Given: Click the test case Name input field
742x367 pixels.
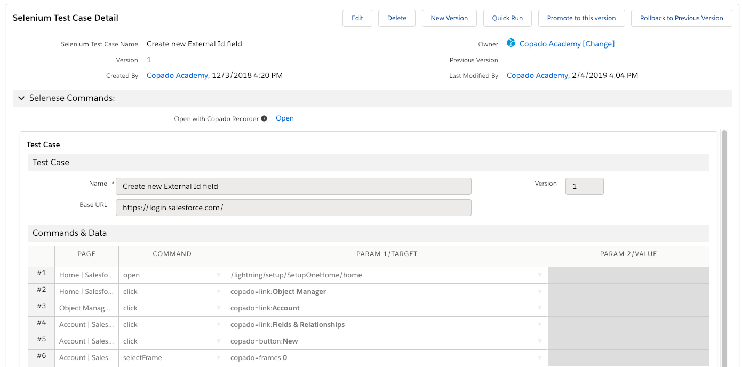Looking at the screenshot, I should tap(293, 186).
